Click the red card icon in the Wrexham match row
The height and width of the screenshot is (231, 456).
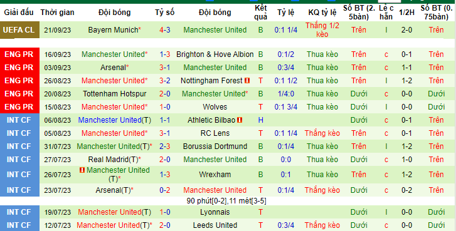(82, 170)
